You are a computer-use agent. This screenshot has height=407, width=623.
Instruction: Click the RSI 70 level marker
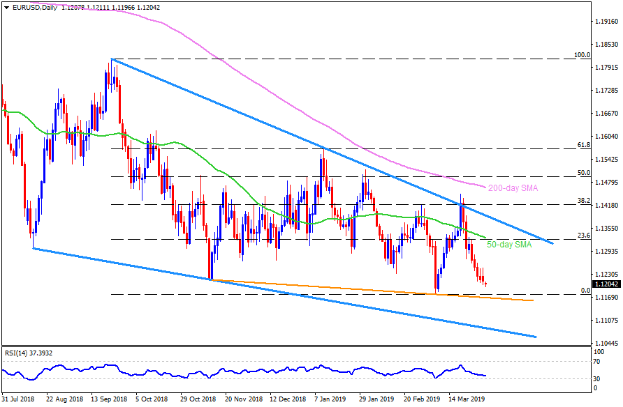pos(598,361)
